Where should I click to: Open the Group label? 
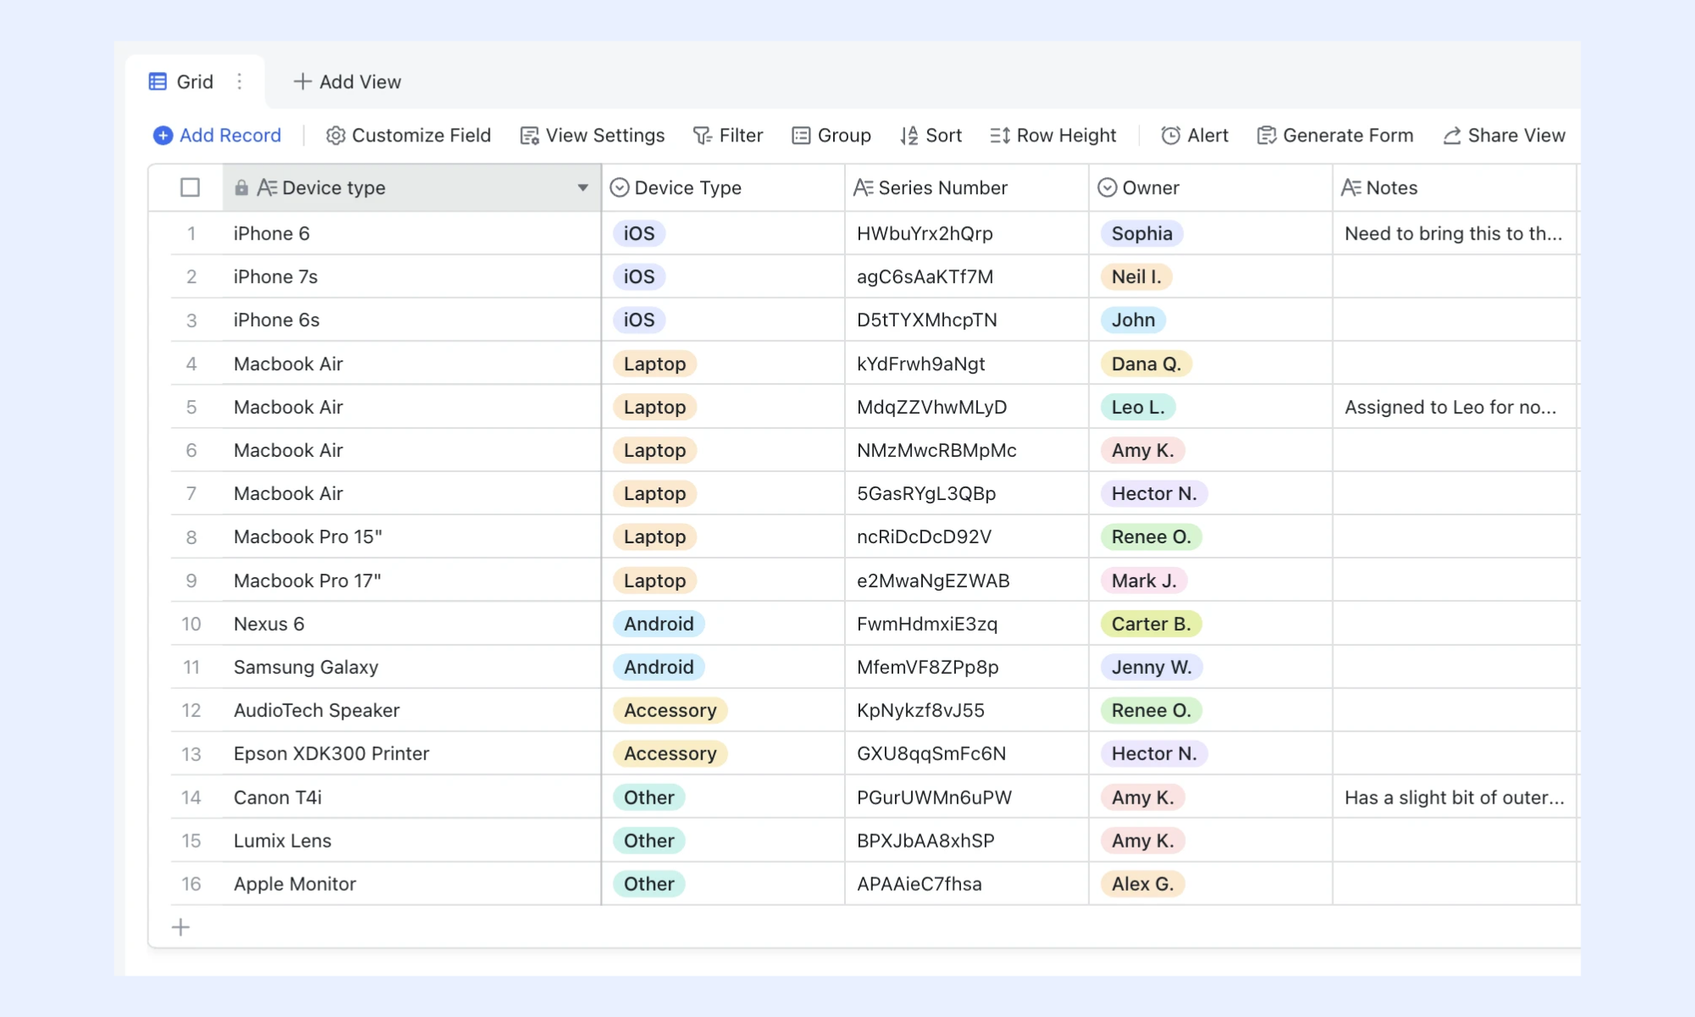pyautogui.click(x=844, y=136)
